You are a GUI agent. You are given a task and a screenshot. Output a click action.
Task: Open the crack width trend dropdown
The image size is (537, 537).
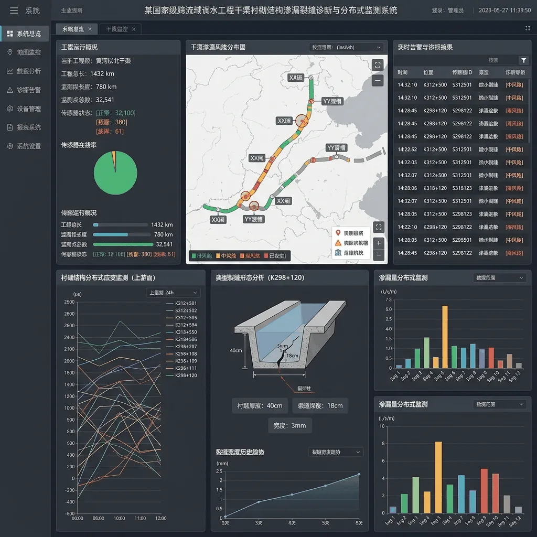pyautogui.click(x=336, y=452)
